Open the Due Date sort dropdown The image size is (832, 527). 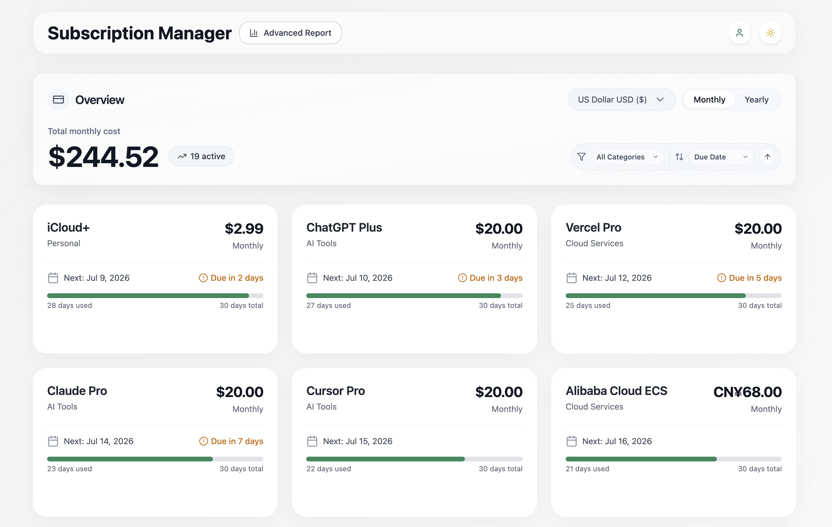point(721,157)
